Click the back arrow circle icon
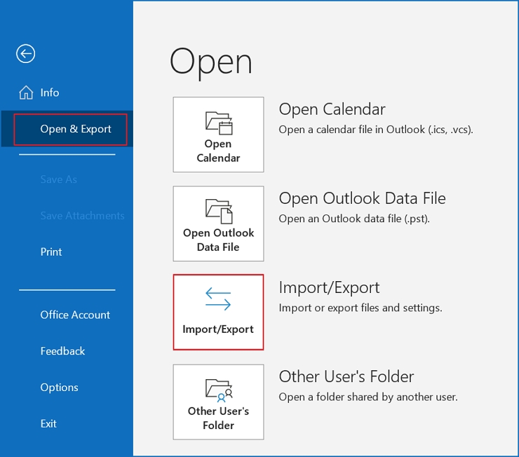Viewport: 519px width, 457px height. (x=25, y=53)
